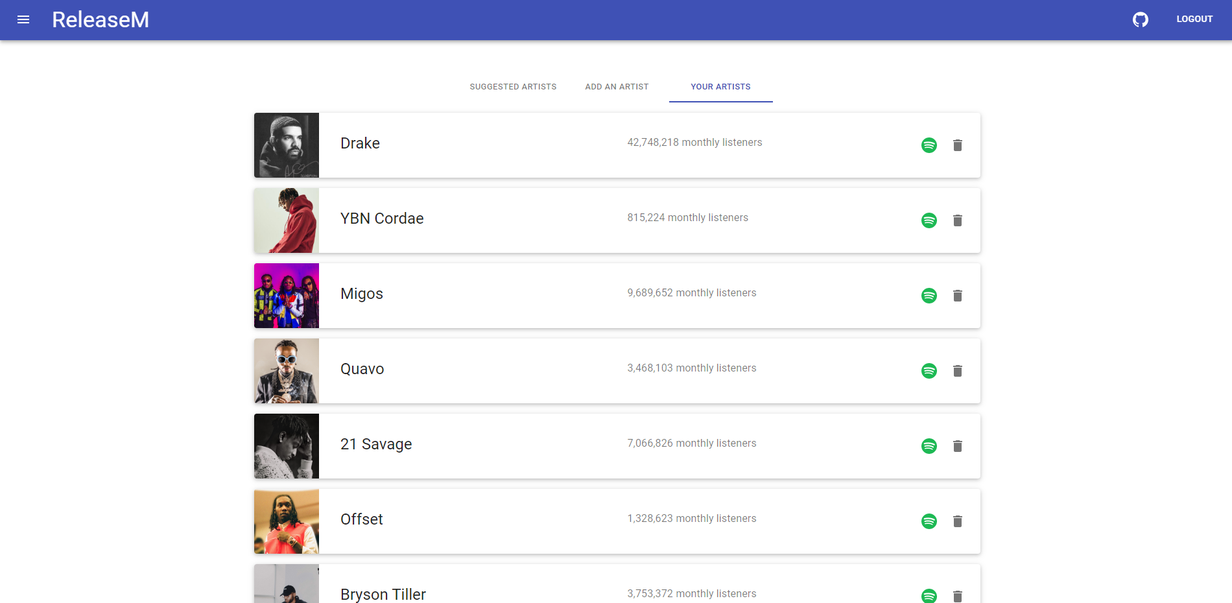Open Drake on Spotify
This screenshot has height=603, width=1232.
pos(929,145)
